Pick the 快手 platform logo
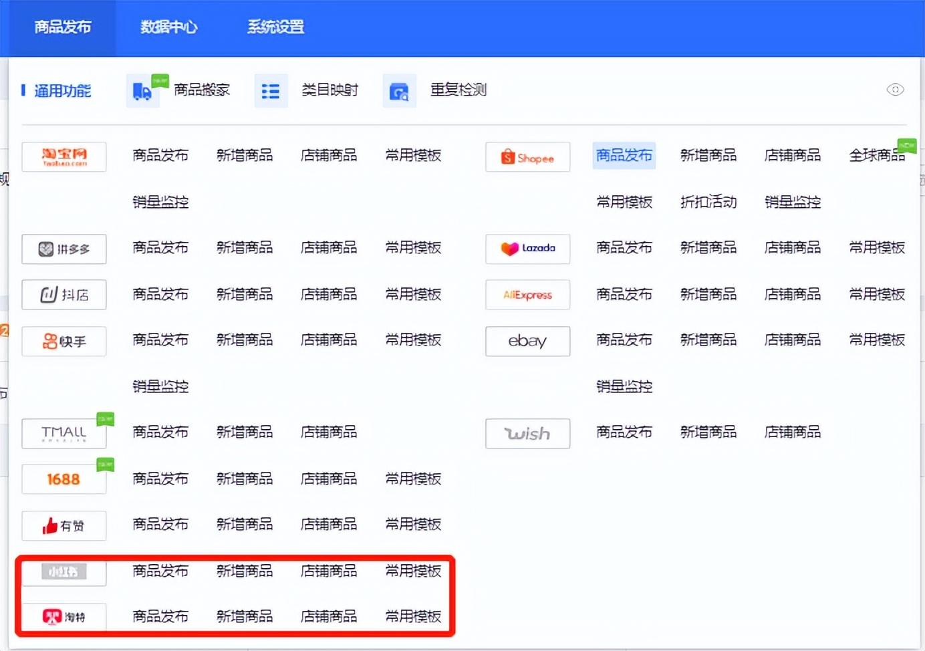Screen dimensions: 925x651 tap(64, 342)
